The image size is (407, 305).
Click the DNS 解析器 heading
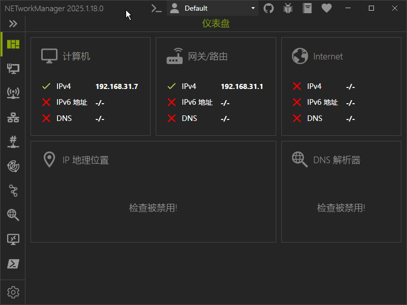(337, 160)
